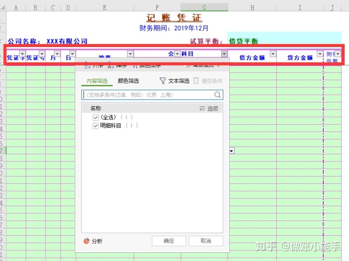Select column H header

pyautogui.click(x=252, y=8)
